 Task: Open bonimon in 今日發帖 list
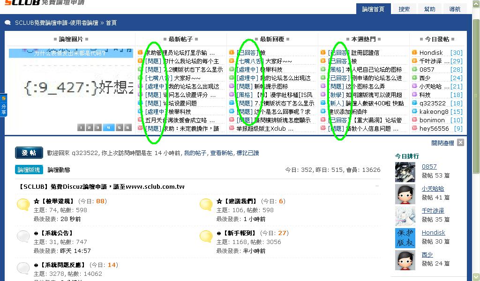pos(432,120)
